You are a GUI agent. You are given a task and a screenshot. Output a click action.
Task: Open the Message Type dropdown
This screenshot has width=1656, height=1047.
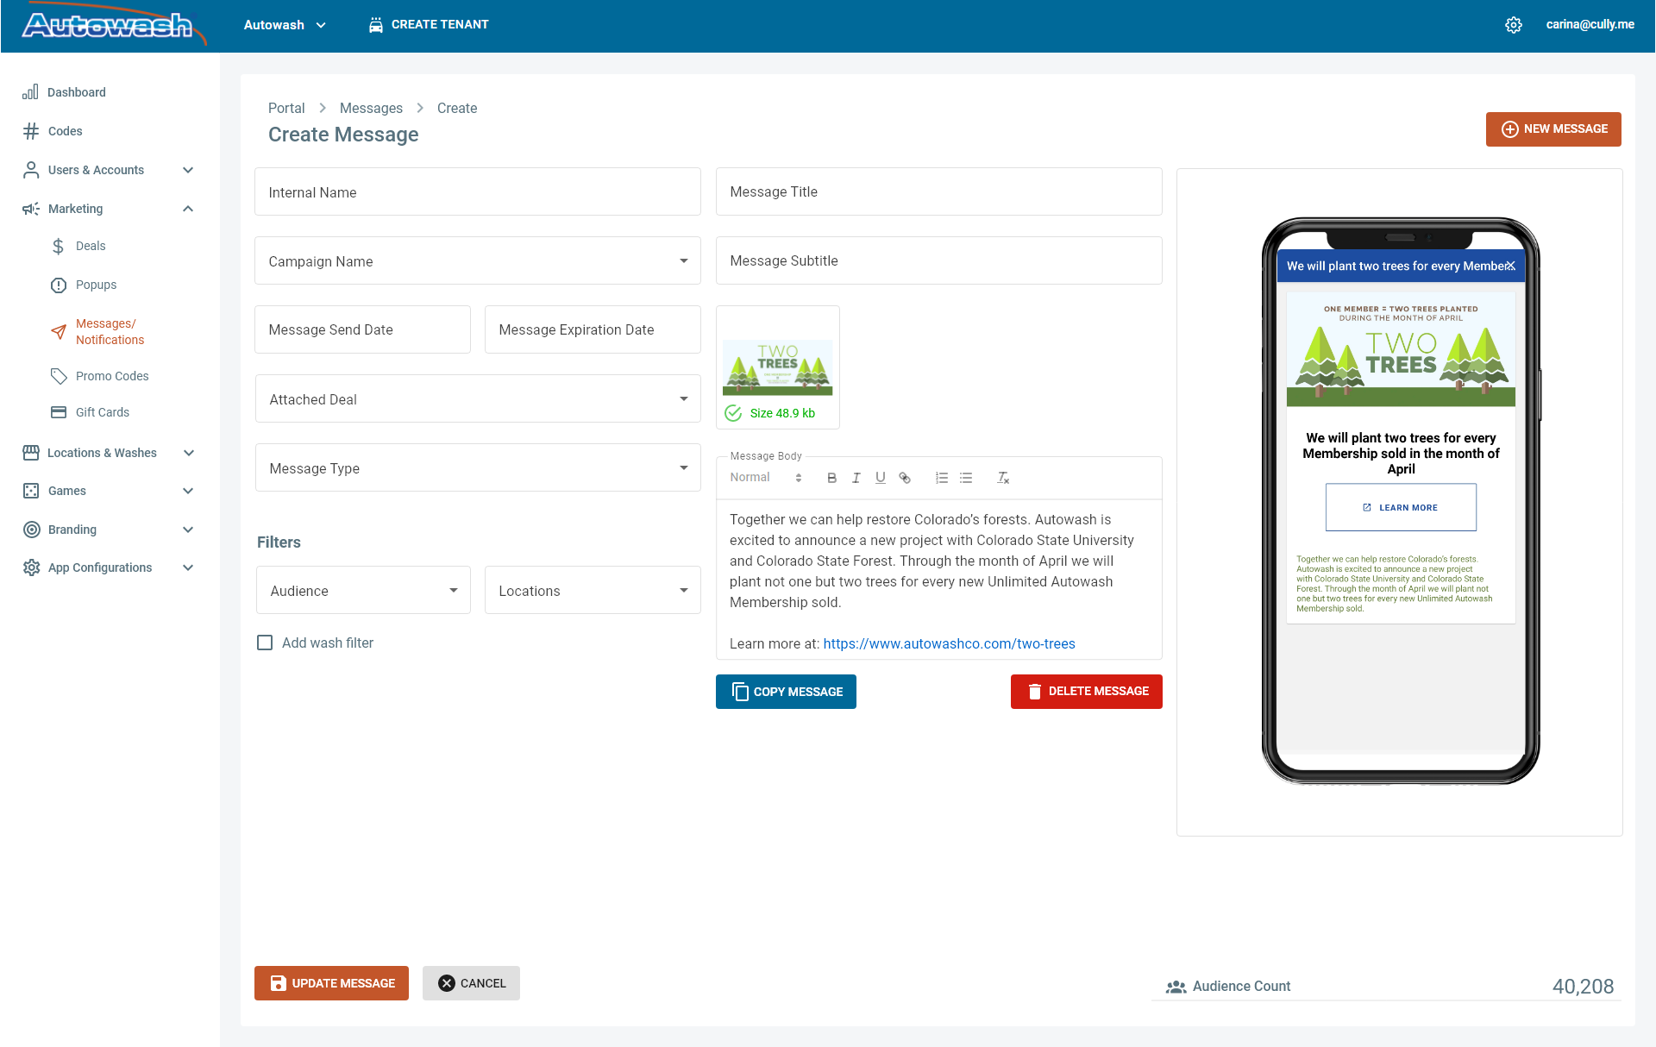tap(478, 467)
